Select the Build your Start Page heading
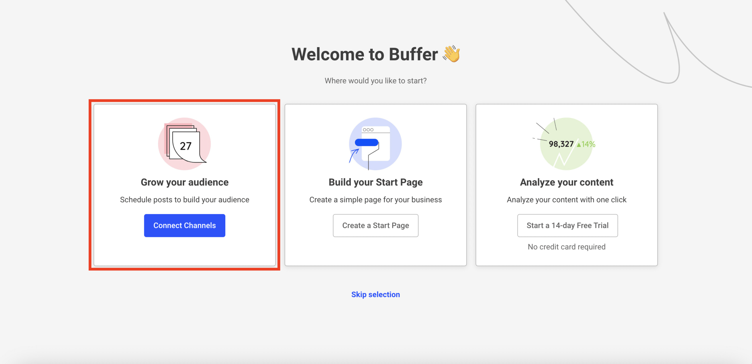752x364 pixels. (x=375, y=182)
